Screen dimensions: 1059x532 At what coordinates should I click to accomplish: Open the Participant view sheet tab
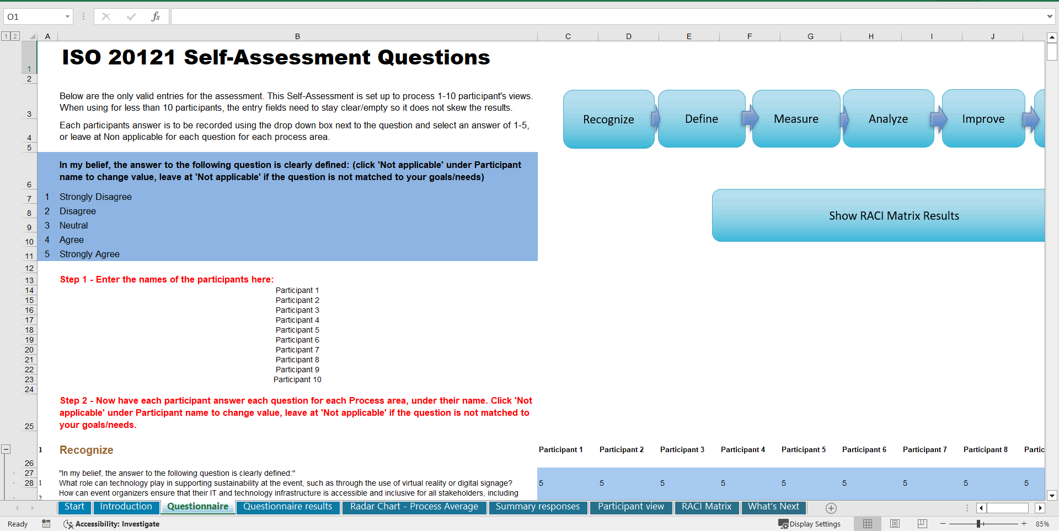pyautogui.click(x=631, y=507)
